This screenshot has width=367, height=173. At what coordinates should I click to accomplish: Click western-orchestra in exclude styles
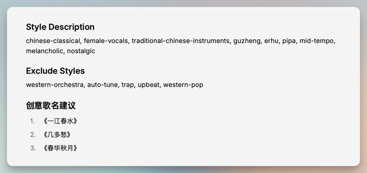pos(54,85)
